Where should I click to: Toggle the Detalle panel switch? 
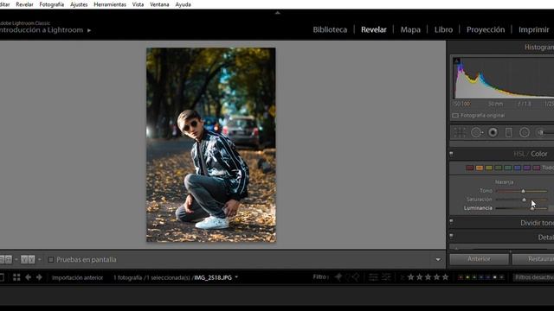coord(451,236)
